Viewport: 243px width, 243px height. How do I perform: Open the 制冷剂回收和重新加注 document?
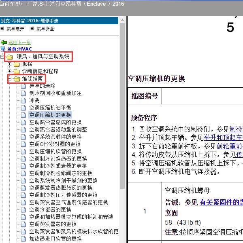coord(55,93)
